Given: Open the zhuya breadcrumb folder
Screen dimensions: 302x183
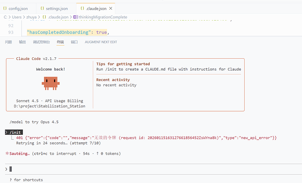Looking at the screenshot, I should (31, 17).
